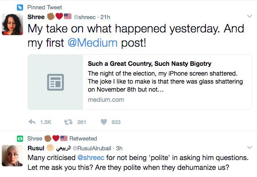Open the 3h timestamp on Rusul's tweet
Screen dimensions: 257x177
coord(119,148)
